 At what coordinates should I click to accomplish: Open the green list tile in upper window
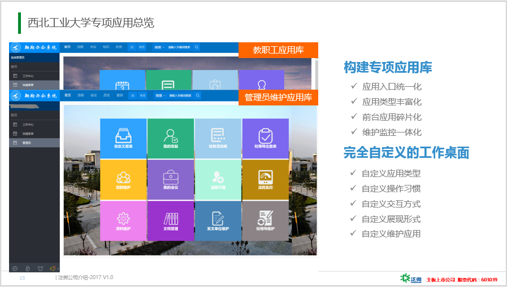pos(168,80)
